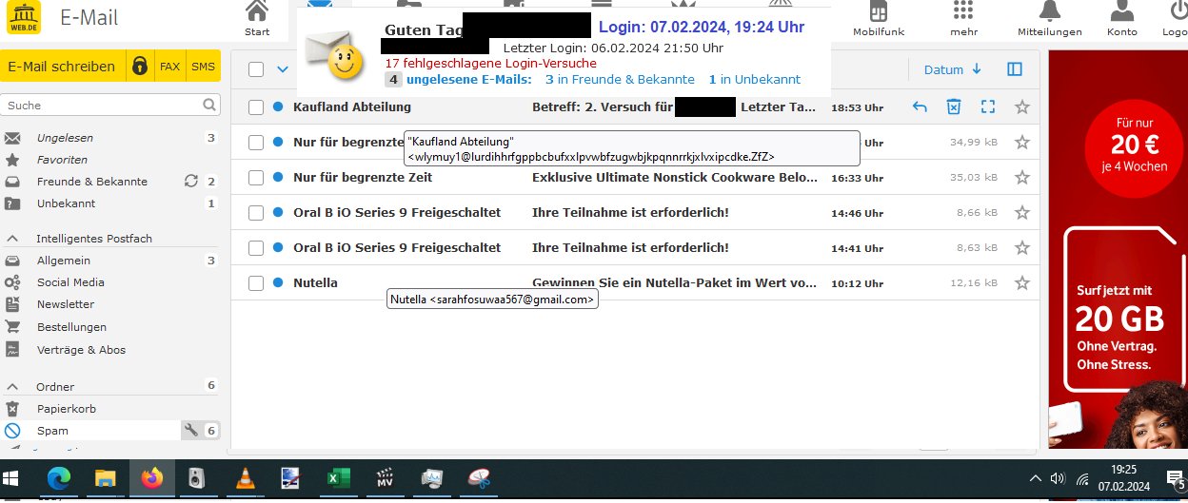Click the refresh icon beside Freunde & Bekannte
Image resolution: width=1188 pixels, height=503 pixels.
click(190, 182)
